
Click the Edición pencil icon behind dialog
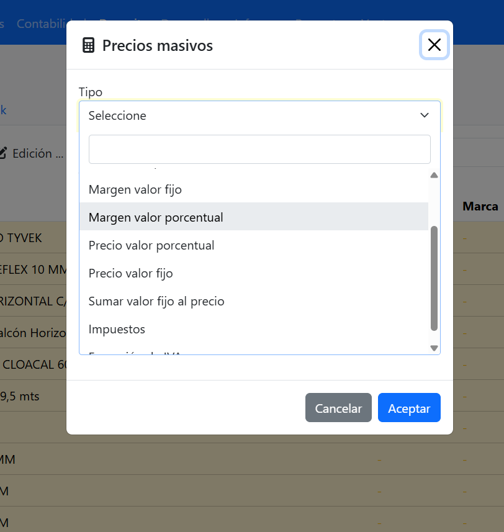(2, 153)
